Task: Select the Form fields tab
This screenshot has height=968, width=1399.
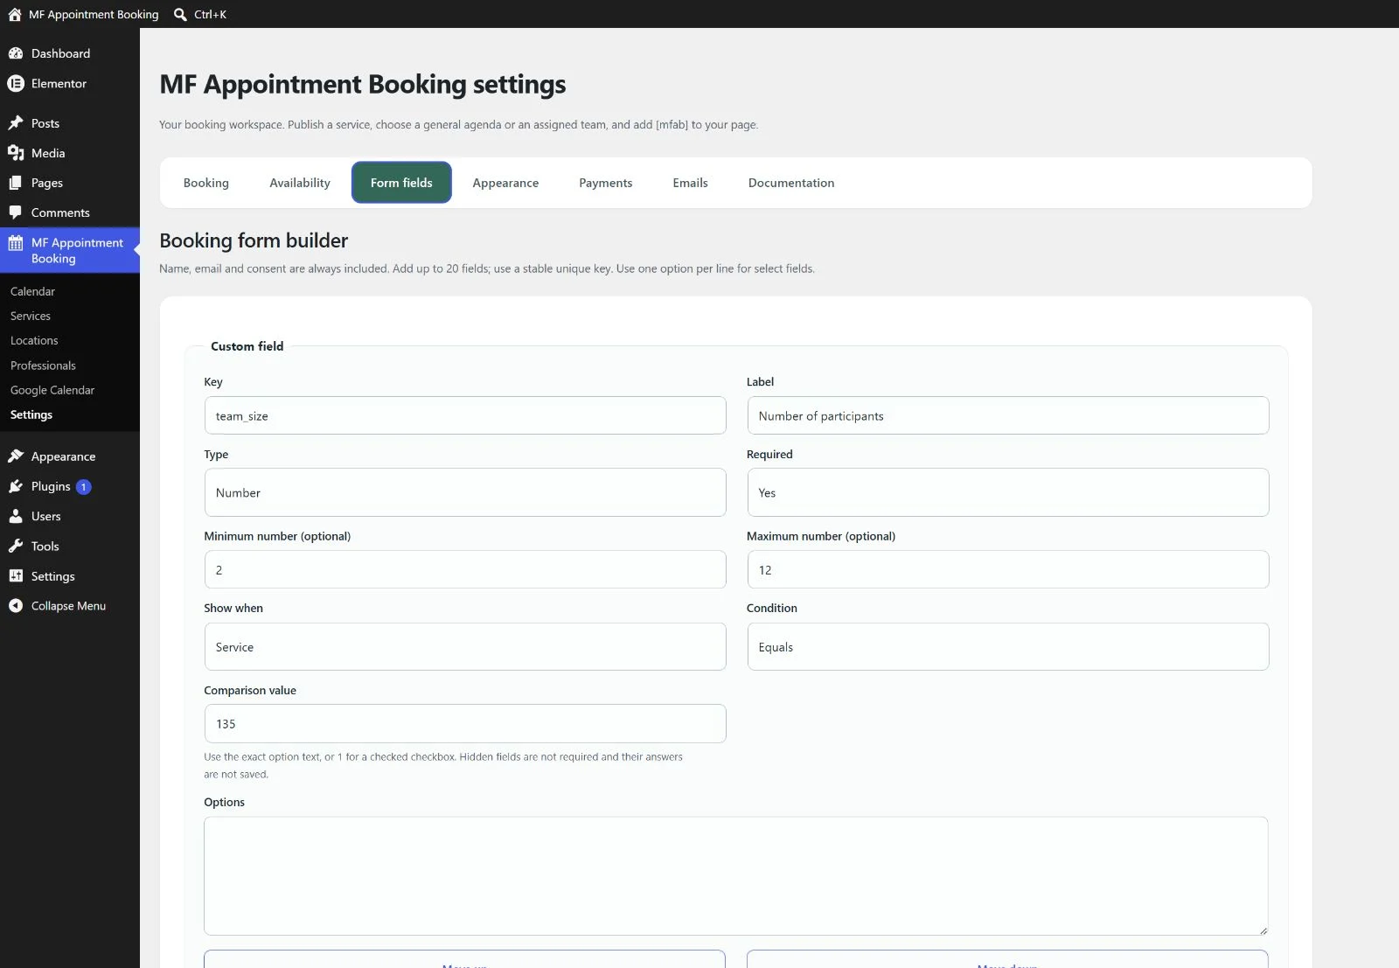Action: tap(401, 183)
